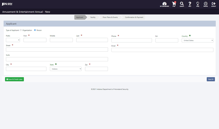Open the Prefix dropdown
Image resolution: width=219 pixels, height=129 pixels.
pyautogui.click(x=13, y=40)
